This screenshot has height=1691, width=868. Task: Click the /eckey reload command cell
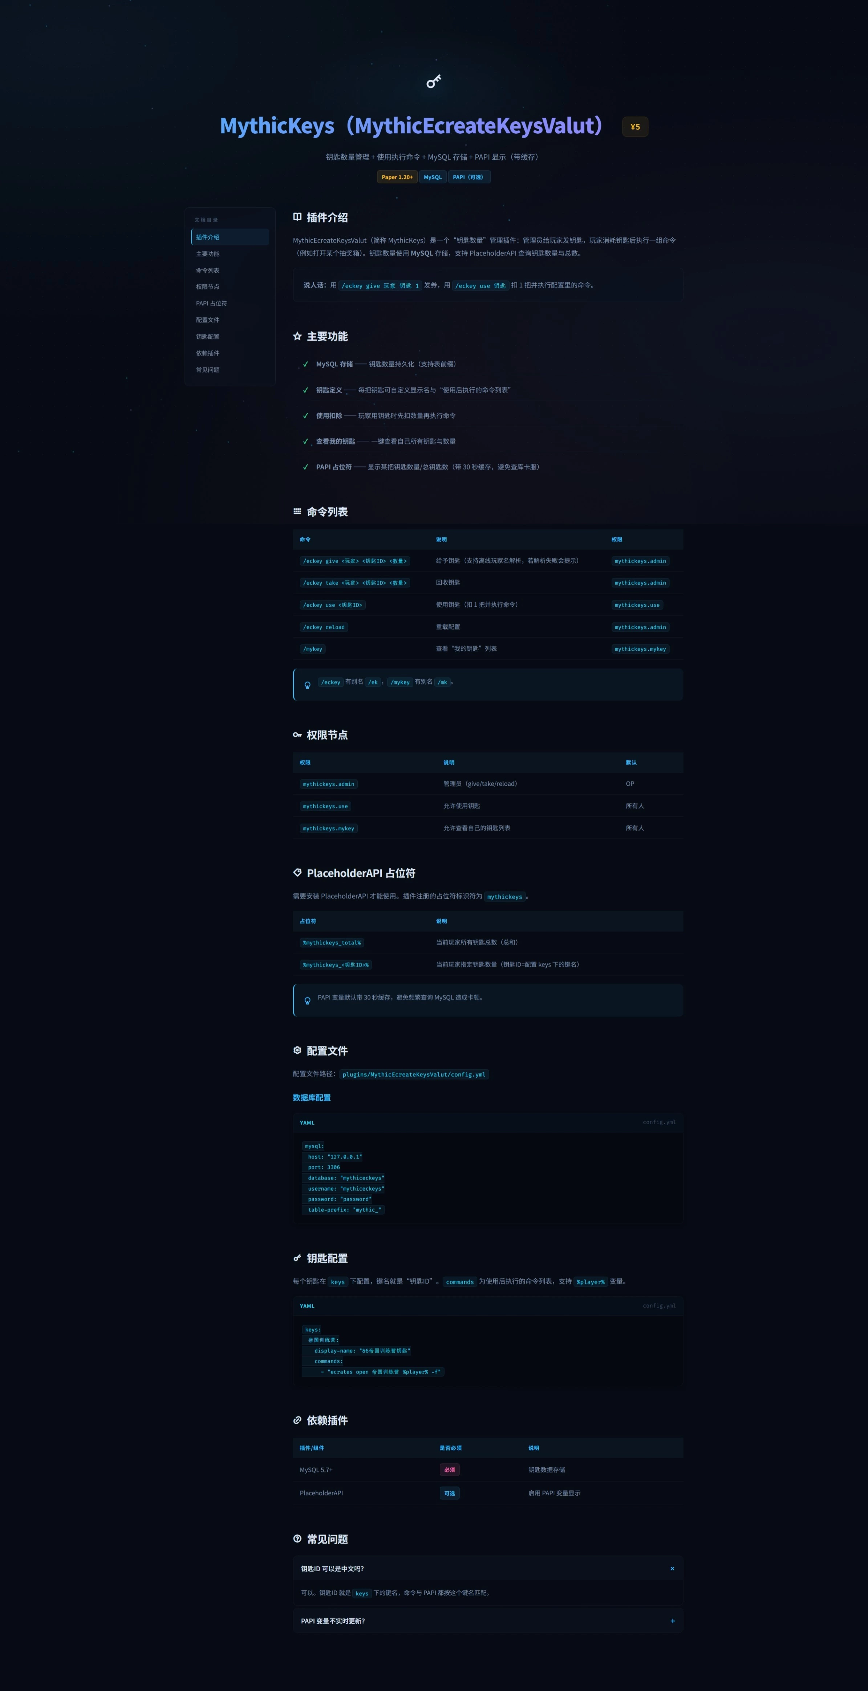coord(324,627)
